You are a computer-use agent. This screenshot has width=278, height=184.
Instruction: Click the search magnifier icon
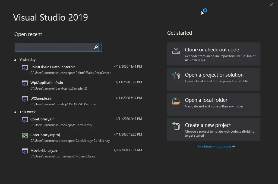tap(96, 47)
